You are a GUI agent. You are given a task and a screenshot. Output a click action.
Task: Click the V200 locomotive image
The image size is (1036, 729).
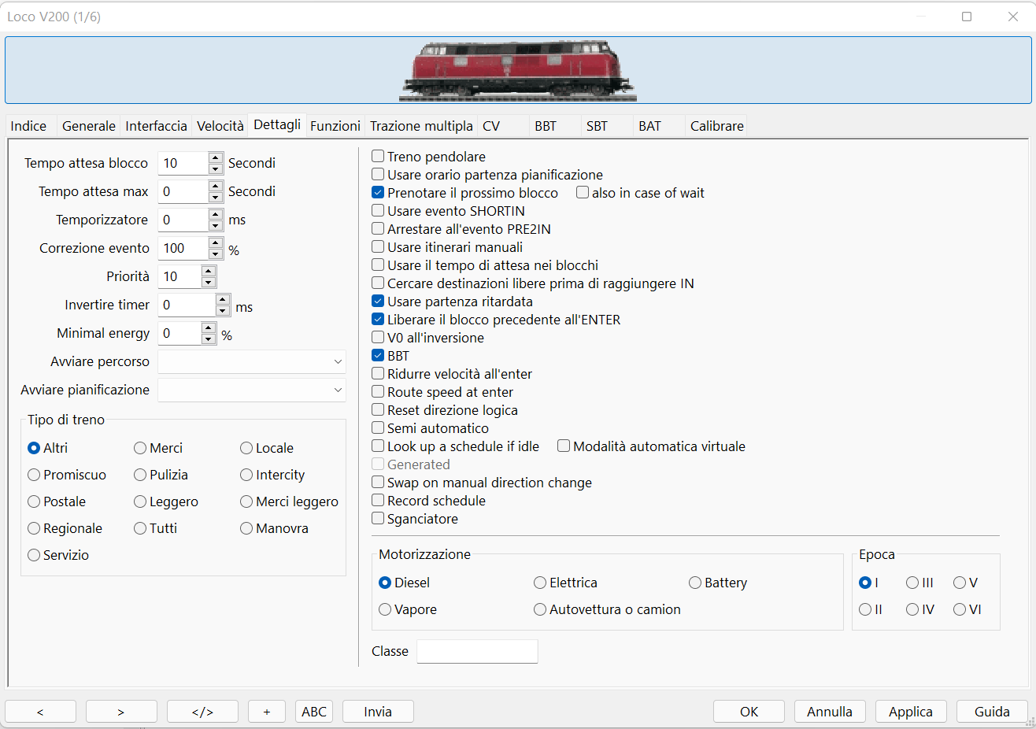click(x=517, y=71)
